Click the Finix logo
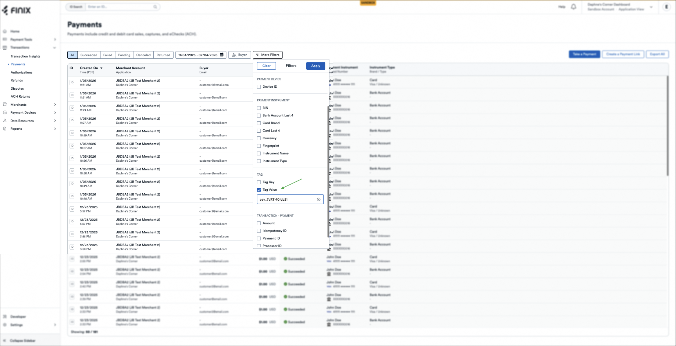676x346 pixels. click(x=17, y=10)
